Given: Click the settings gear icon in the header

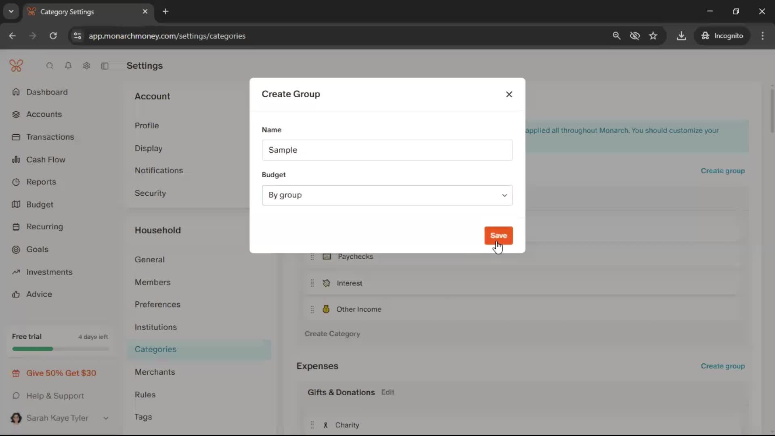Looking at the screenshot, I should pyautogui.click(x=86, y=66).
